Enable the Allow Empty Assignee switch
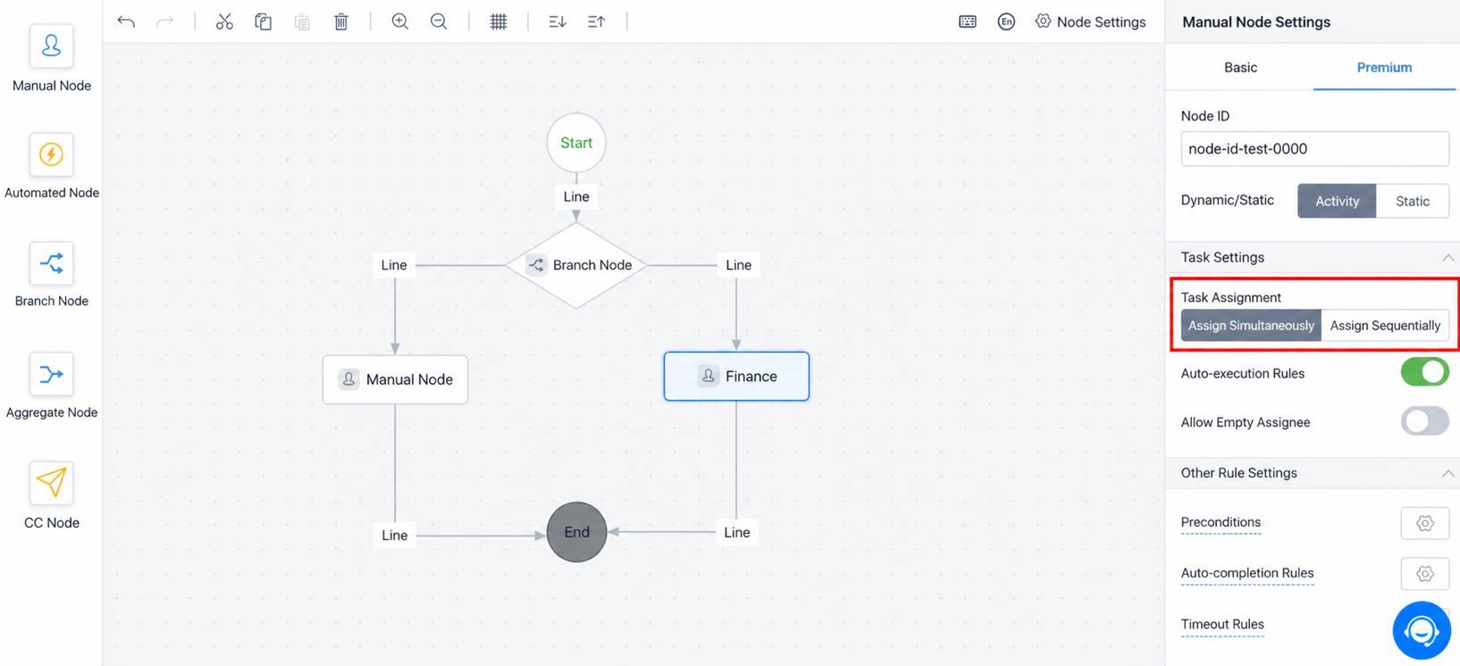 pos(1424,420)
